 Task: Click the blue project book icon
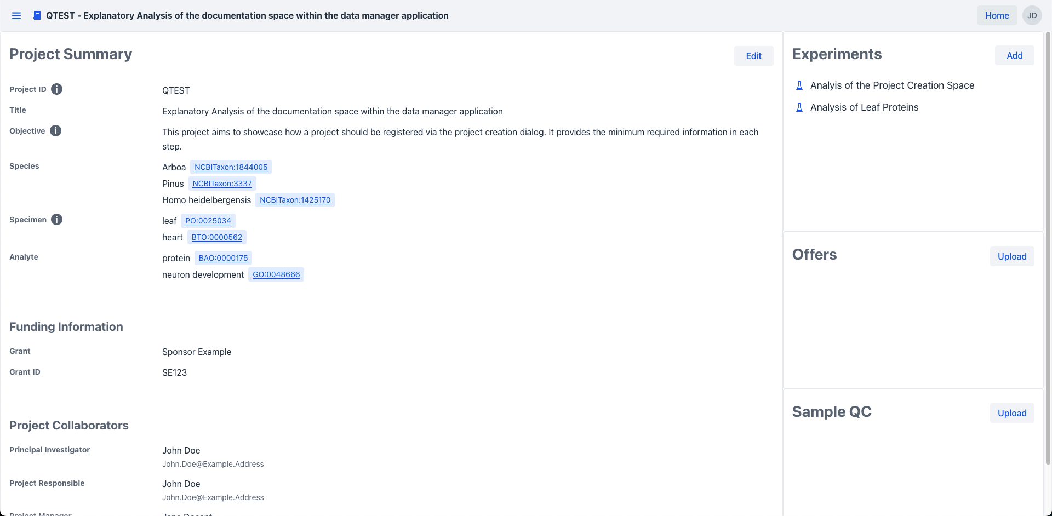(x=37, y=15)
